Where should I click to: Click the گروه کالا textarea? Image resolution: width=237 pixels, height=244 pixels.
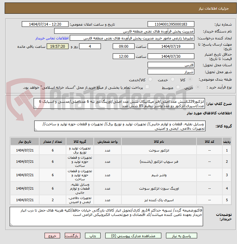120,126
